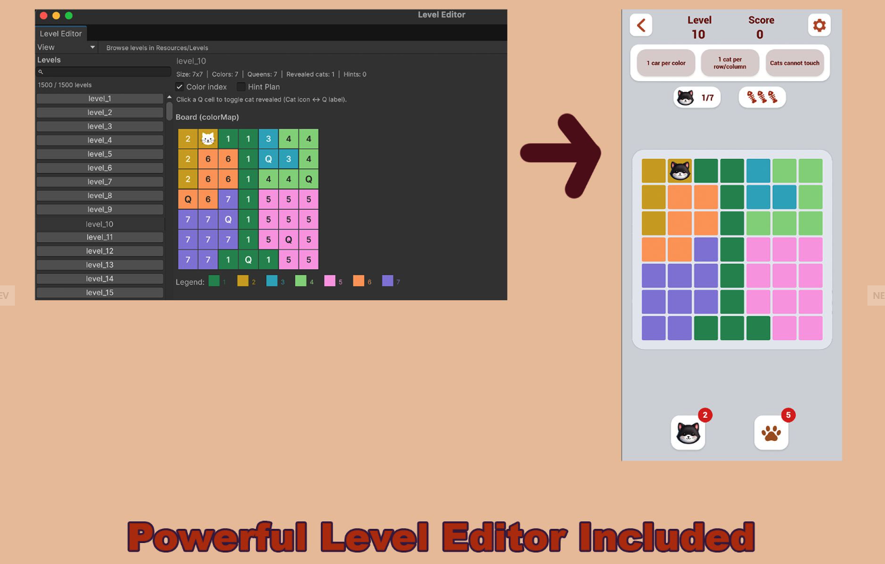
Task: Click the fish bones lives indicator
Action: point(761,97)
